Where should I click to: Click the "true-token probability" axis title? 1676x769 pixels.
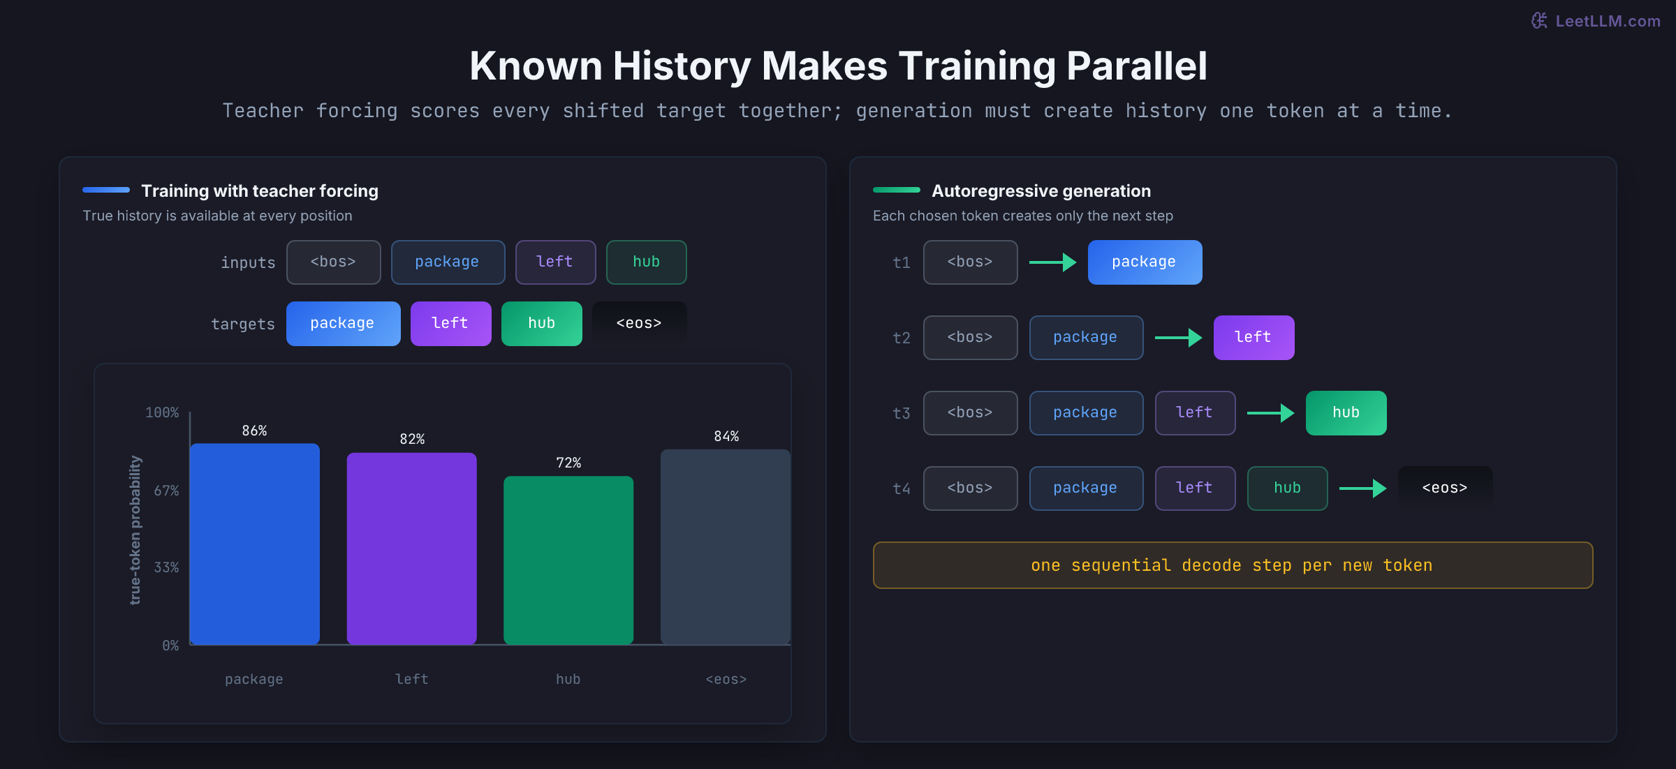tap(135, 530)
